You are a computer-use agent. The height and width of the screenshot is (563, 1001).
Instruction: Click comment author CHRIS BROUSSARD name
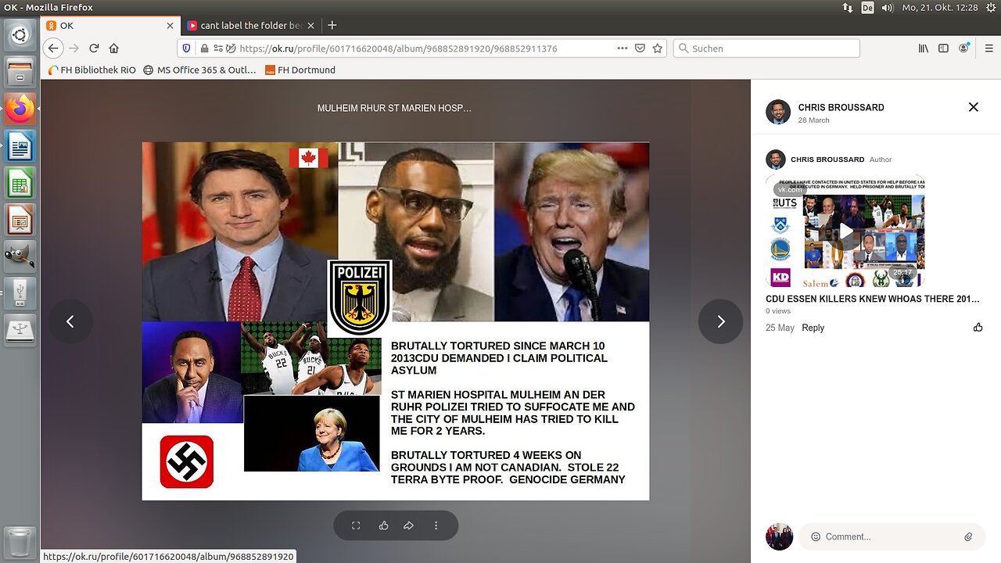(x=827, y=160)
